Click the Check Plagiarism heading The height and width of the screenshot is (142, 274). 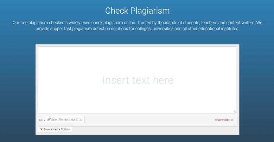137,11
